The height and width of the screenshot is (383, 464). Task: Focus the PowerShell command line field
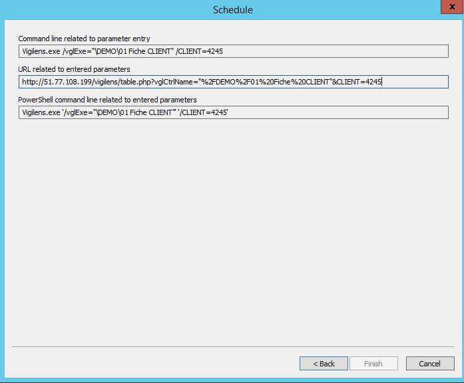[x=234, y=112]
